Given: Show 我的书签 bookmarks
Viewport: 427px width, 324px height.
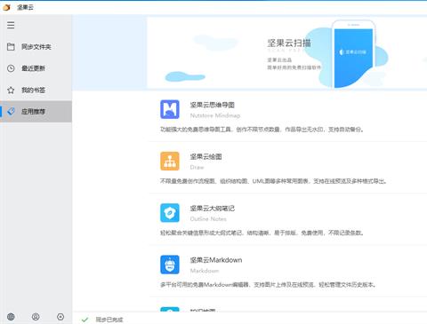Looking at the screenshot, I should tap(36, 90).
